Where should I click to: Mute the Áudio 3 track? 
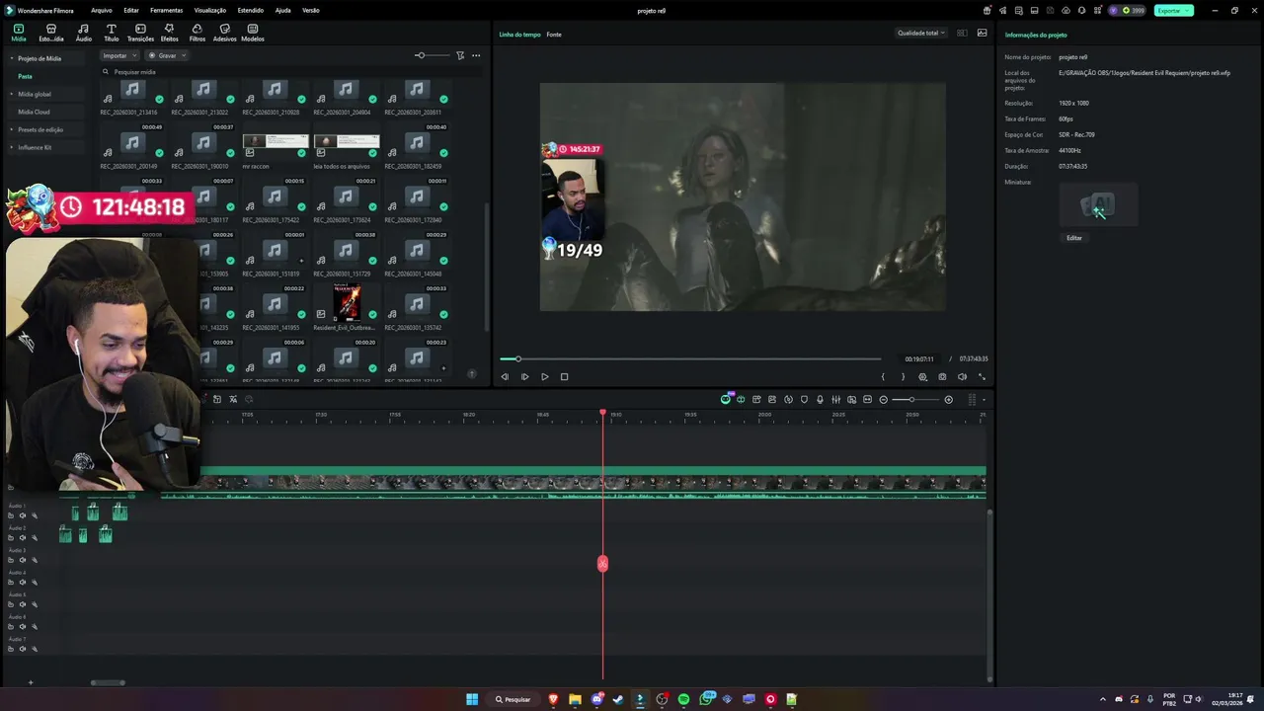pyautogui.click(x=23, y=560)
